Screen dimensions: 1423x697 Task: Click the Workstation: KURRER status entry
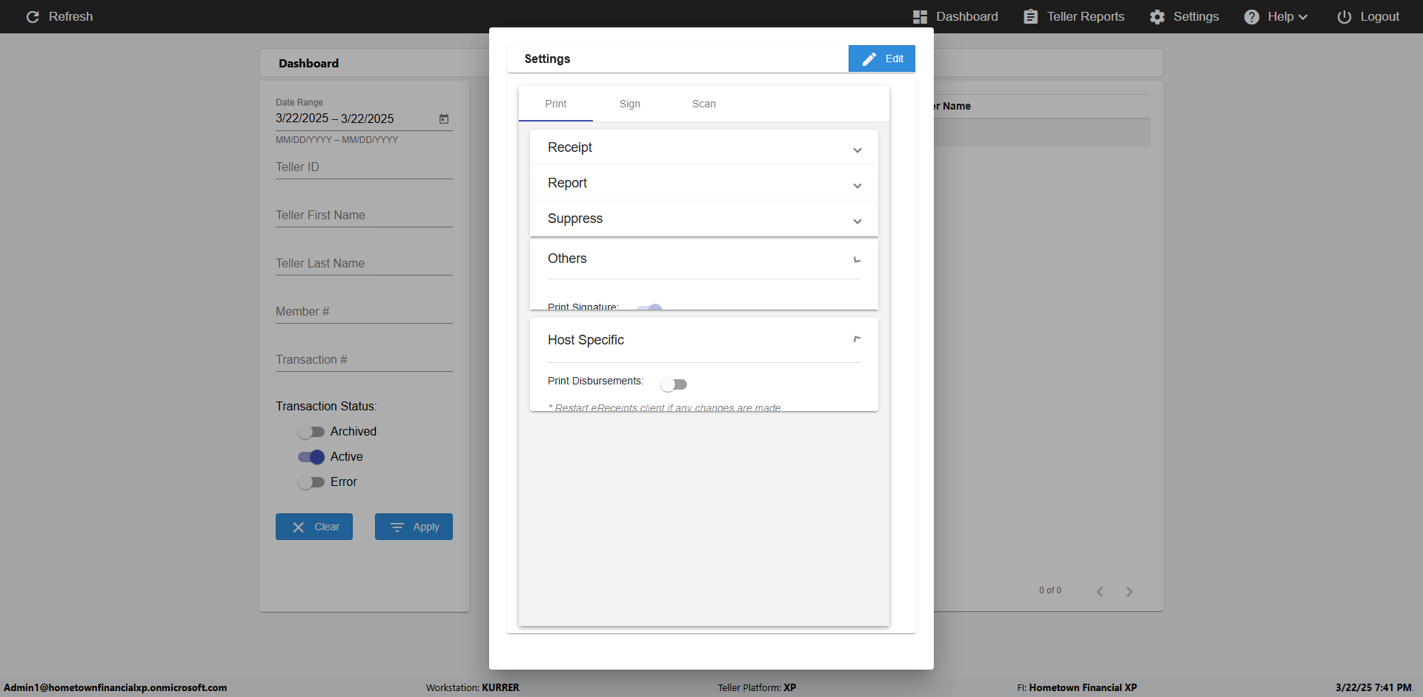click(x=472, y=687)
